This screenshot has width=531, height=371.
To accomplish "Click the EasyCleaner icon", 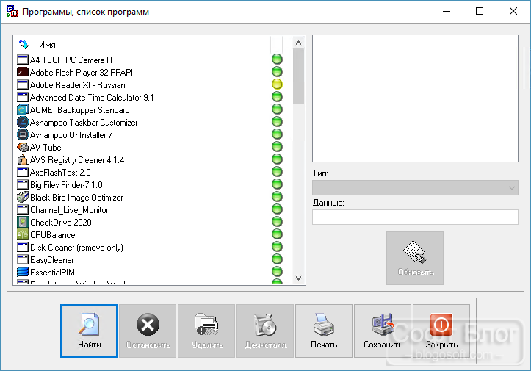I will pyautogui.click(x=22, y=260).
